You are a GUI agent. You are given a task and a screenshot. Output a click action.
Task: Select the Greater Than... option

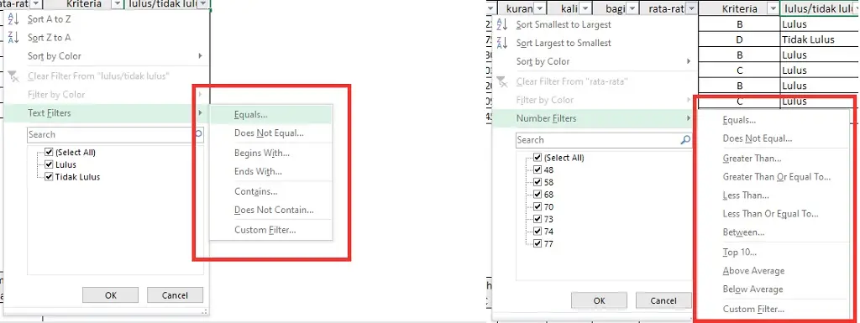point(773,159)
